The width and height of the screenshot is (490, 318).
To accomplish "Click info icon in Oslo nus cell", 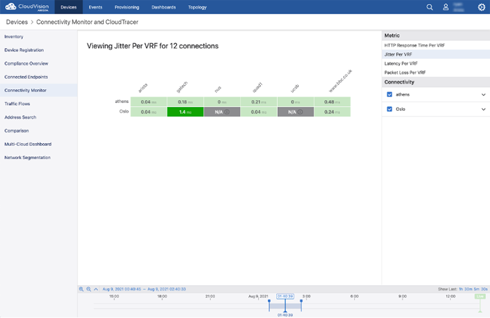I will [227, 112].
